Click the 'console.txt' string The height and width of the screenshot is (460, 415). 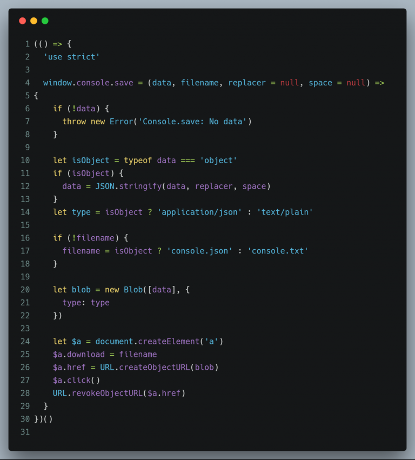278,251
